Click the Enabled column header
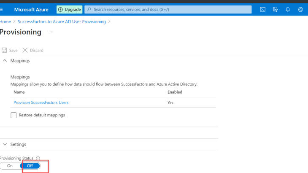The height and width of the screenshot is (173, 308). click(175, 92)
